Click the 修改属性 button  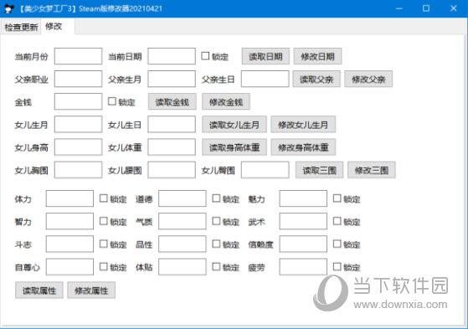91,290
